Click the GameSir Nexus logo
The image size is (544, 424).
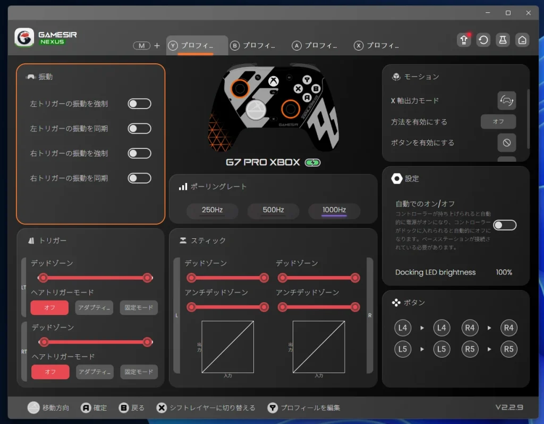click(x=46, y=38)
